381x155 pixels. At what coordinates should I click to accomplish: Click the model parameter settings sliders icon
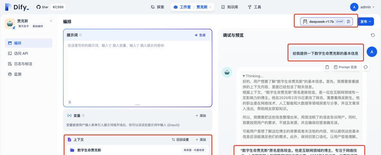[x=348, y=22]
